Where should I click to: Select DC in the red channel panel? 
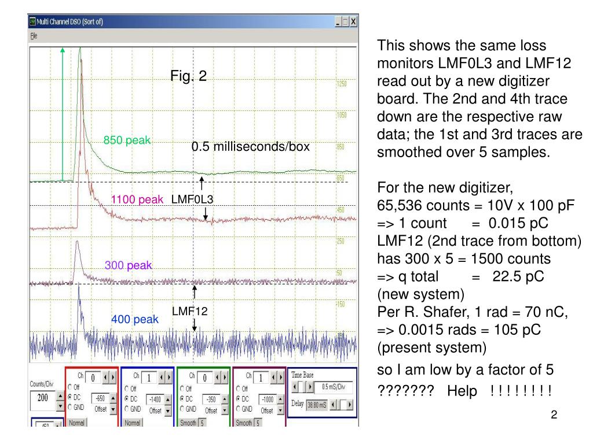point(69,397)
